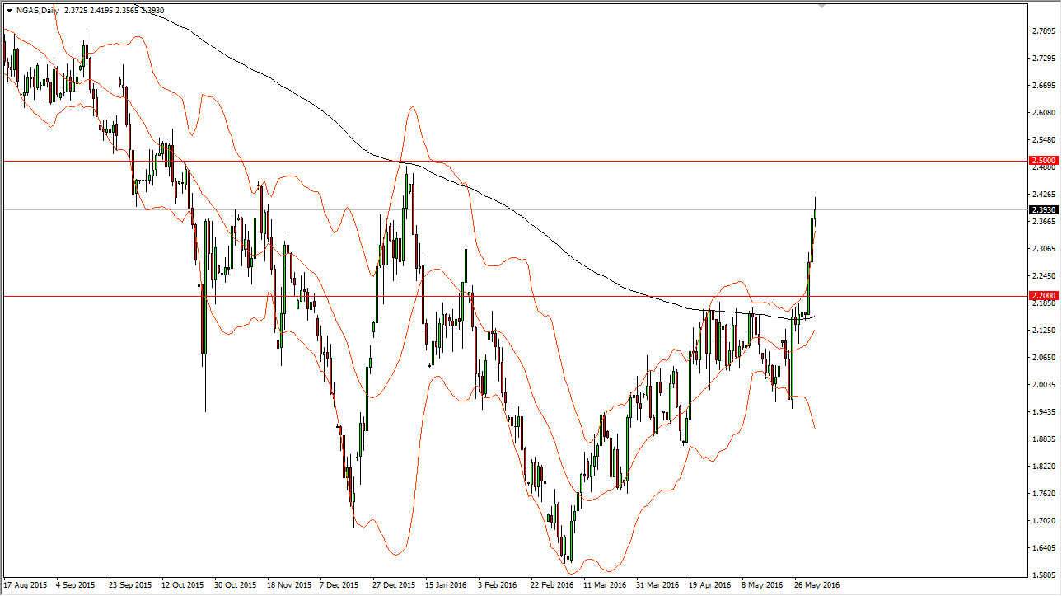The height and width of the screenshot is (596, 1062).
Task: Click the 2.7295 price axis label
Action: point(1043,59)
